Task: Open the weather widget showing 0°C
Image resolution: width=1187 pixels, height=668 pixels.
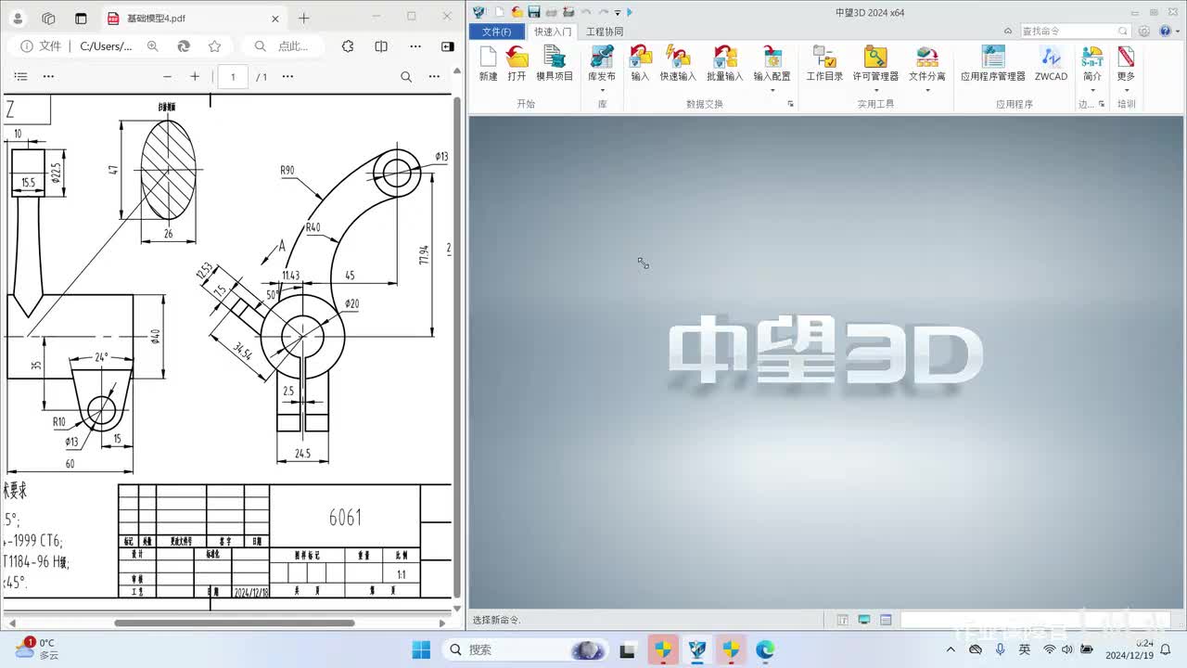Action: (x=37, y=649)
